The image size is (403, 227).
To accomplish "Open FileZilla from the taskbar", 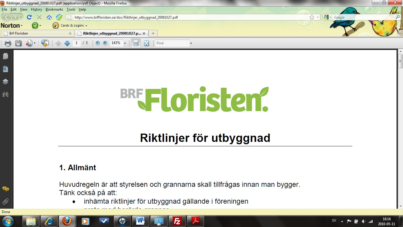I will [177, 221].
